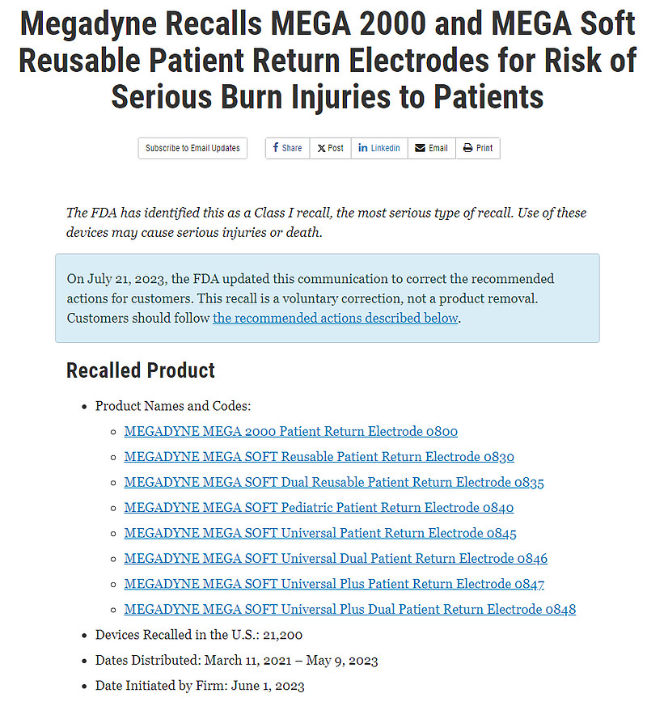Open MEGA SOFT Reusable Electrode 0830 link
This screenshot has height=706, width=647.
click(319, 457)
